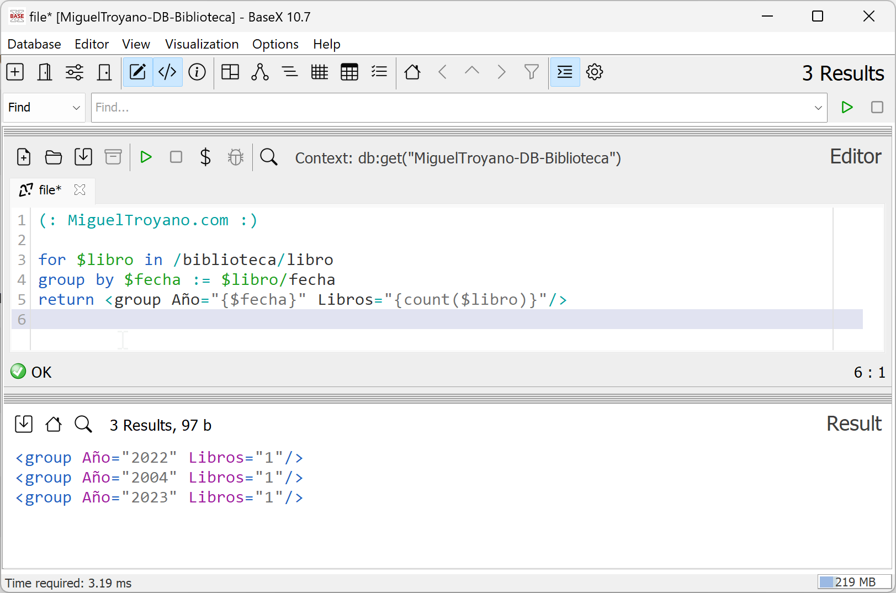Toggle the Editor panel pencil icon
This screenshot has height=593, width=896.
(137, 72)
